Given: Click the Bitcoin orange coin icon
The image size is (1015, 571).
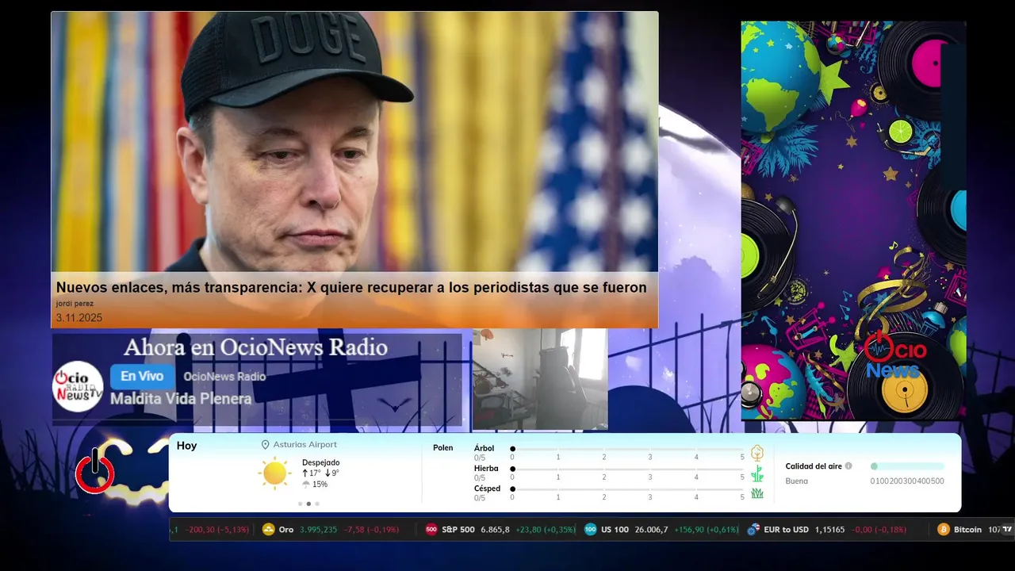Looking at the screenshot, I should 944,530.
